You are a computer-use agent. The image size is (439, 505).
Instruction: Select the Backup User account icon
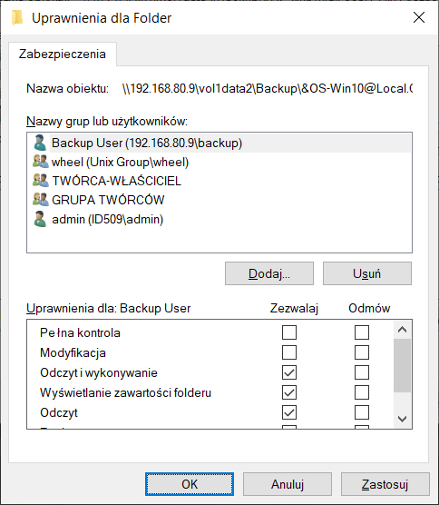(x=40, y=143)
